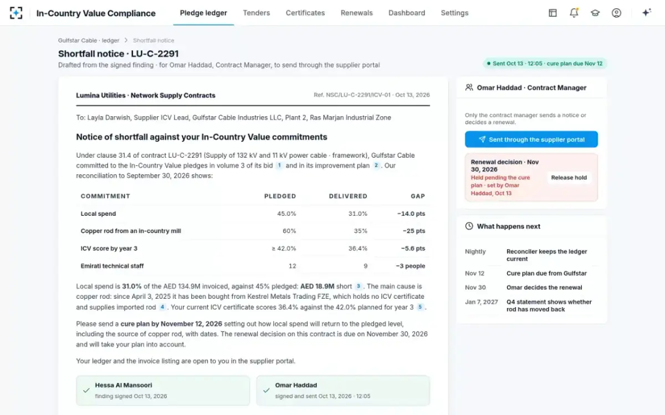
Task: View the Dashboard tab
Action: 407,13
